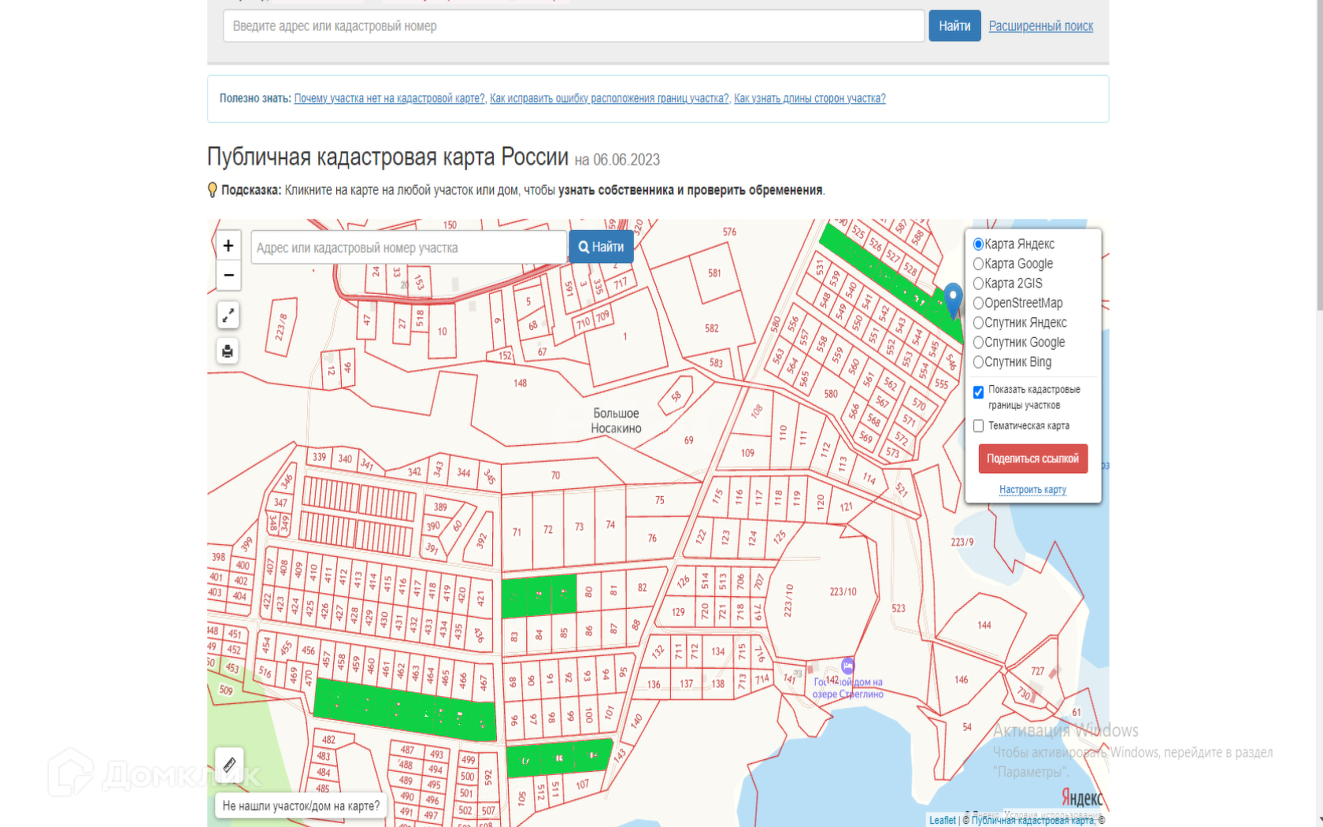Print the map with the printer icon
Screen dimensions: 1323x827
pos(228,351)
